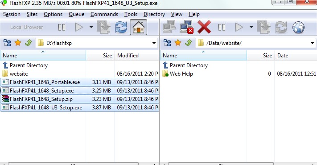This screenshot has height=165, width=317.
Task: Open the Help menu
Action: point(194,14)
